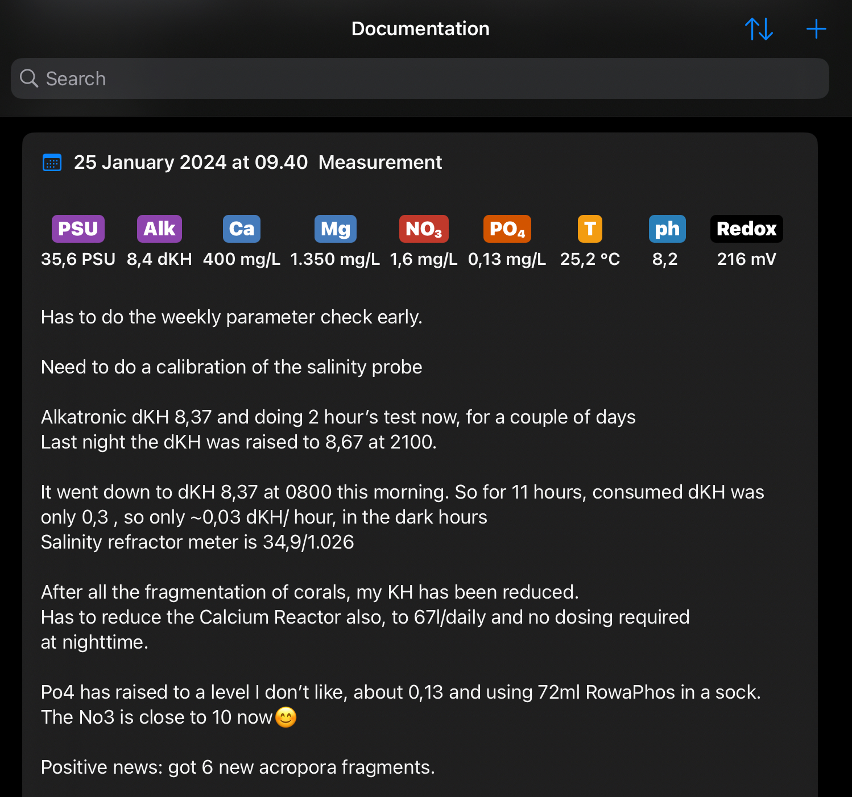This screenshot has width=852, height=797.
Task: Tap the blue ph badge
Action: (667, 229)
